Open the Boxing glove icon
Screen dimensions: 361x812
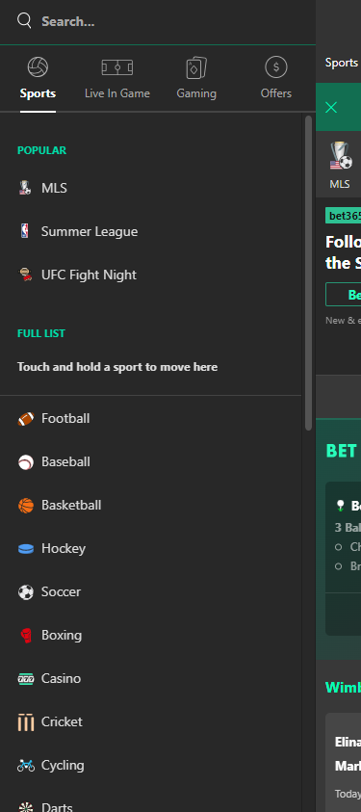[26, 636]
